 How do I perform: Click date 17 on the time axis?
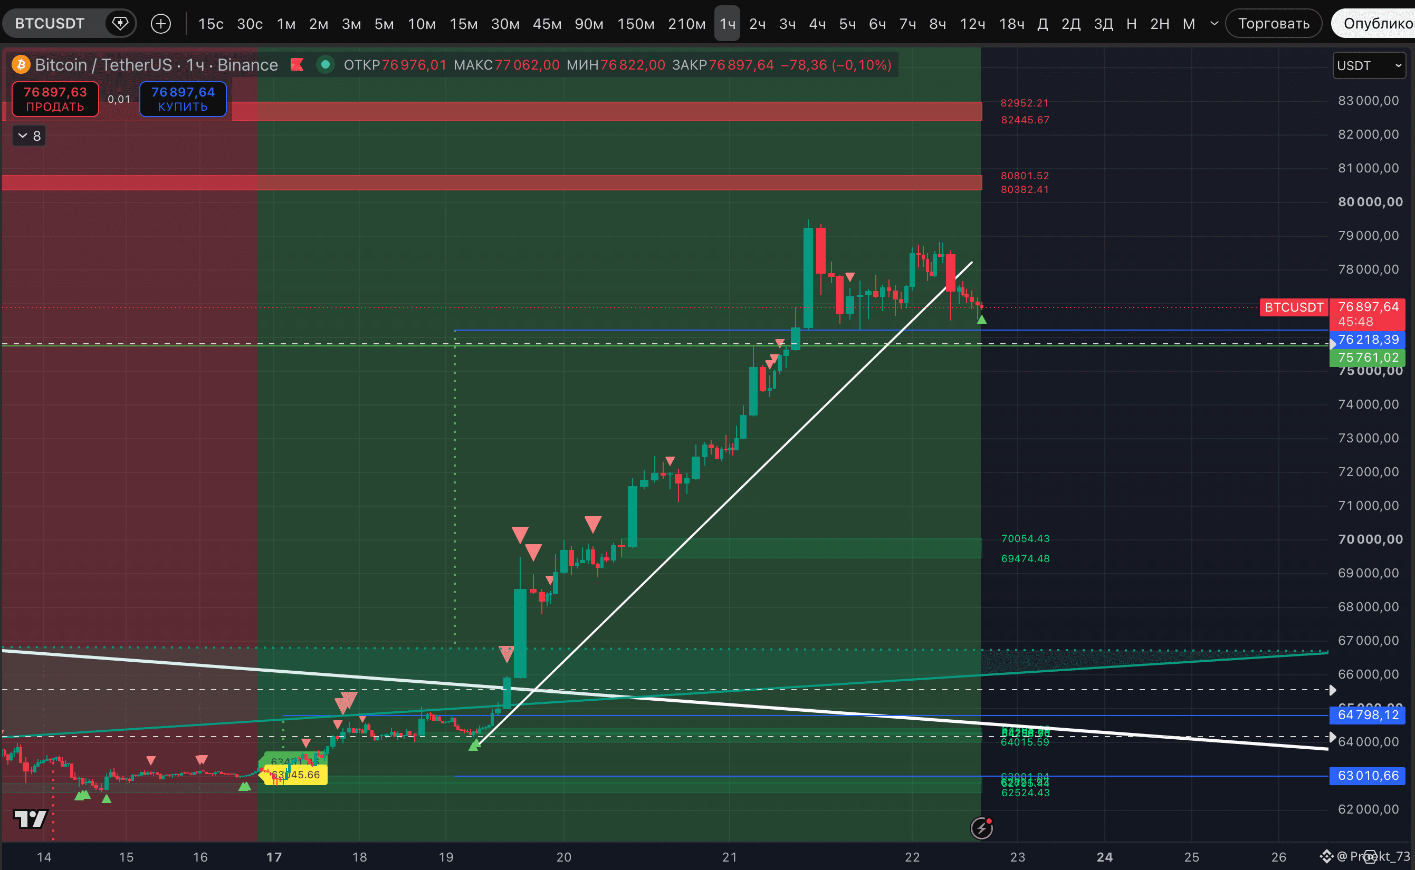(x=274, y=857)
